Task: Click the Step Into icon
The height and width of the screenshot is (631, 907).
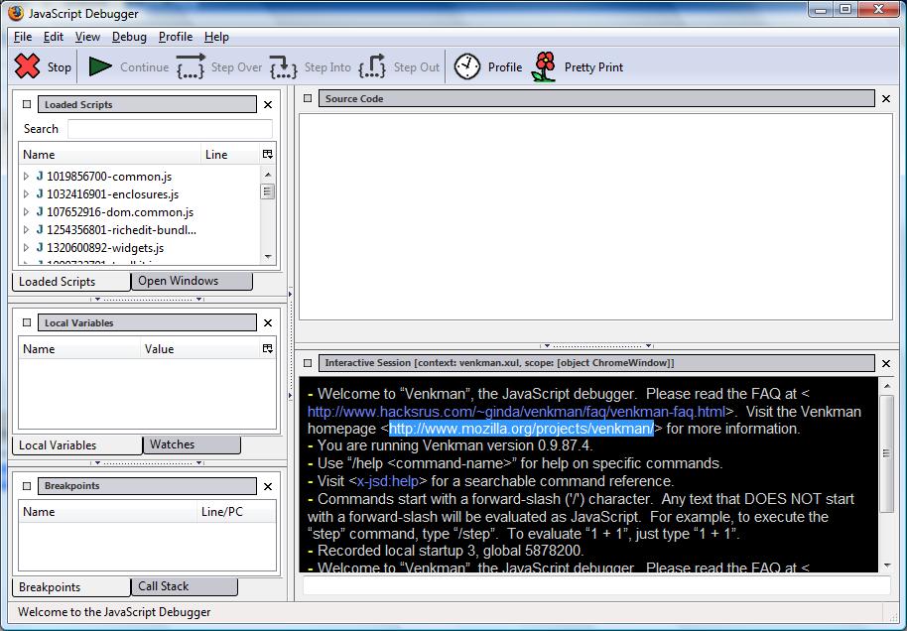Action: [284, 67]
